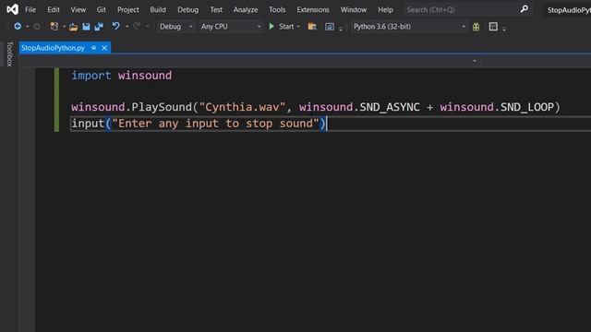Pin the StopAudioPython.py tab
Image resolution: width=591 pixels, height=332 pixels.
click(93, 48)
